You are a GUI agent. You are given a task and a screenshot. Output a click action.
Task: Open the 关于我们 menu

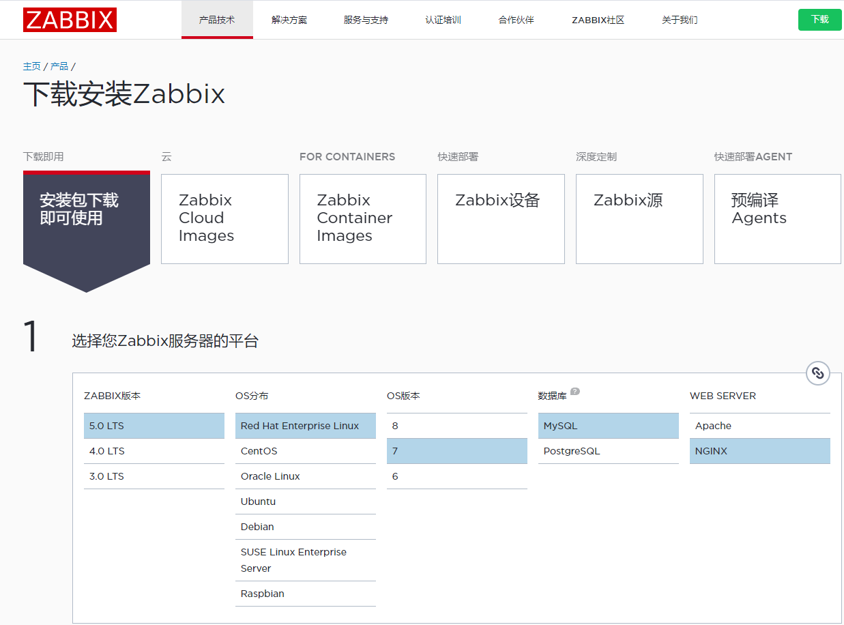[680, 20]
